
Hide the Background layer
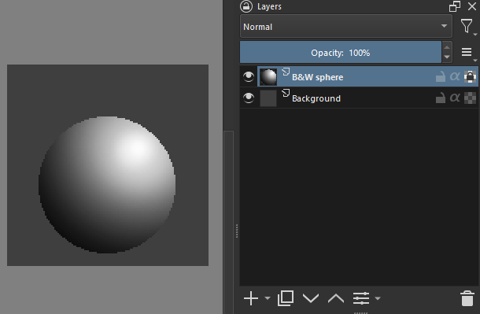tap(249, 98)
